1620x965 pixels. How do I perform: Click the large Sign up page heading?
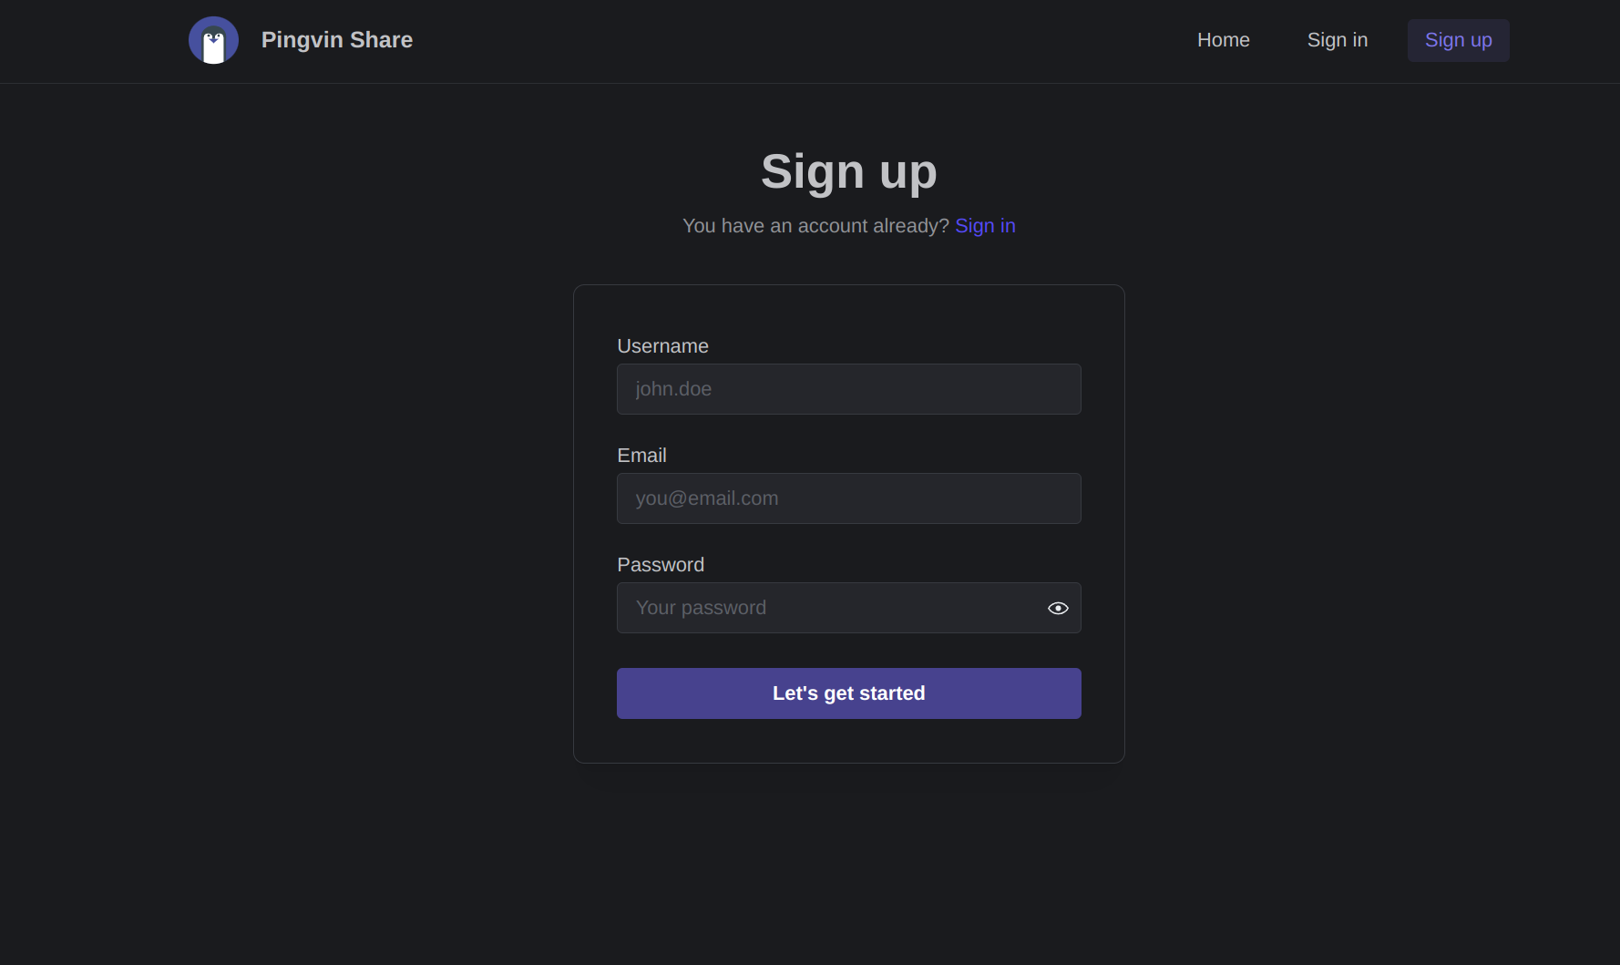coord(848,171)
